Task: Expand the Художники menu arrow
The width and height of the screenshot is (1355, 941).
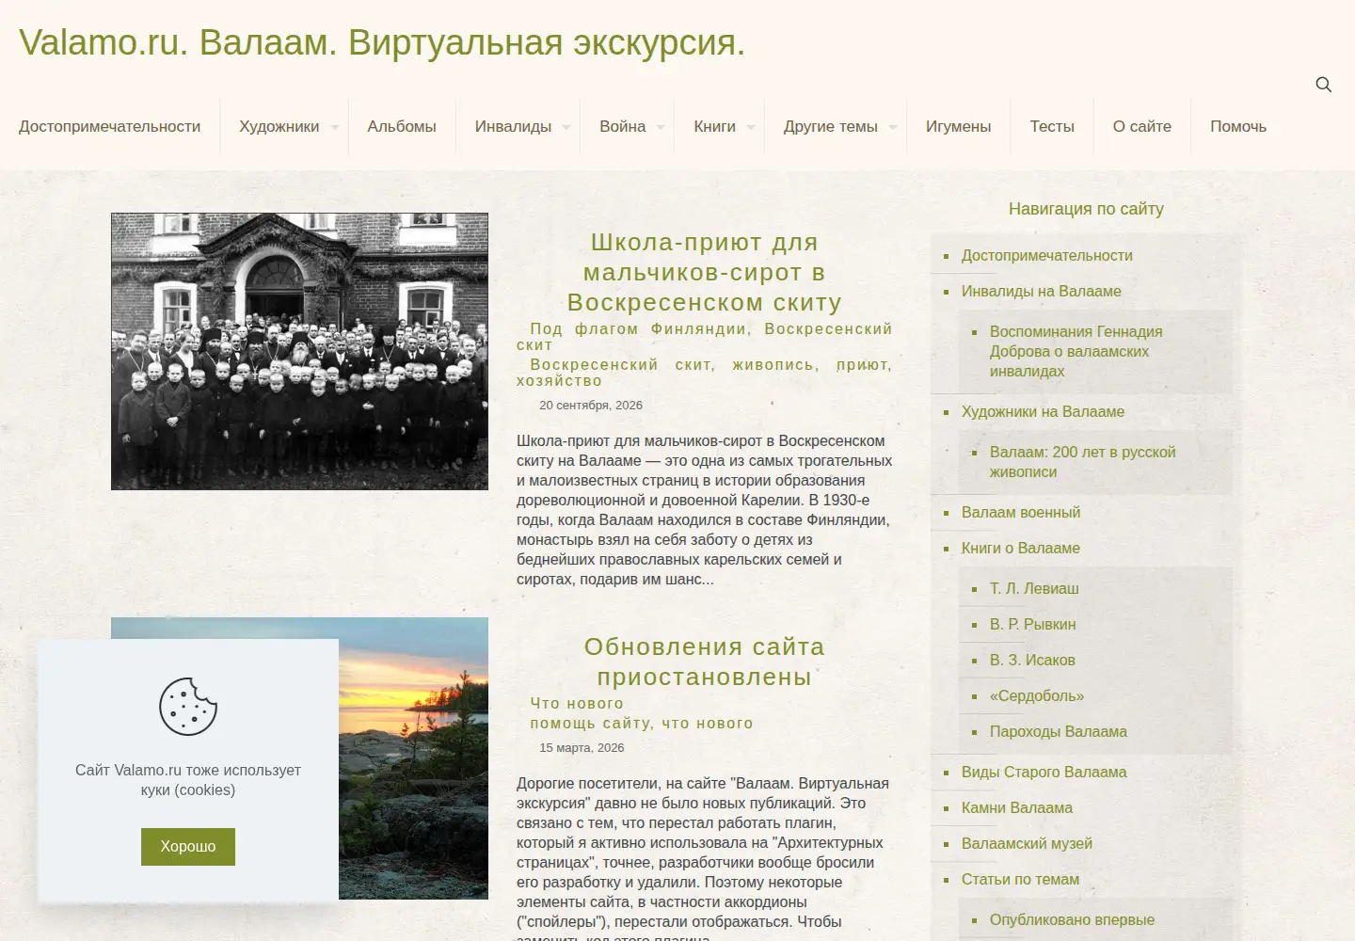Action: pyautogui.click(x=334, y=127)
